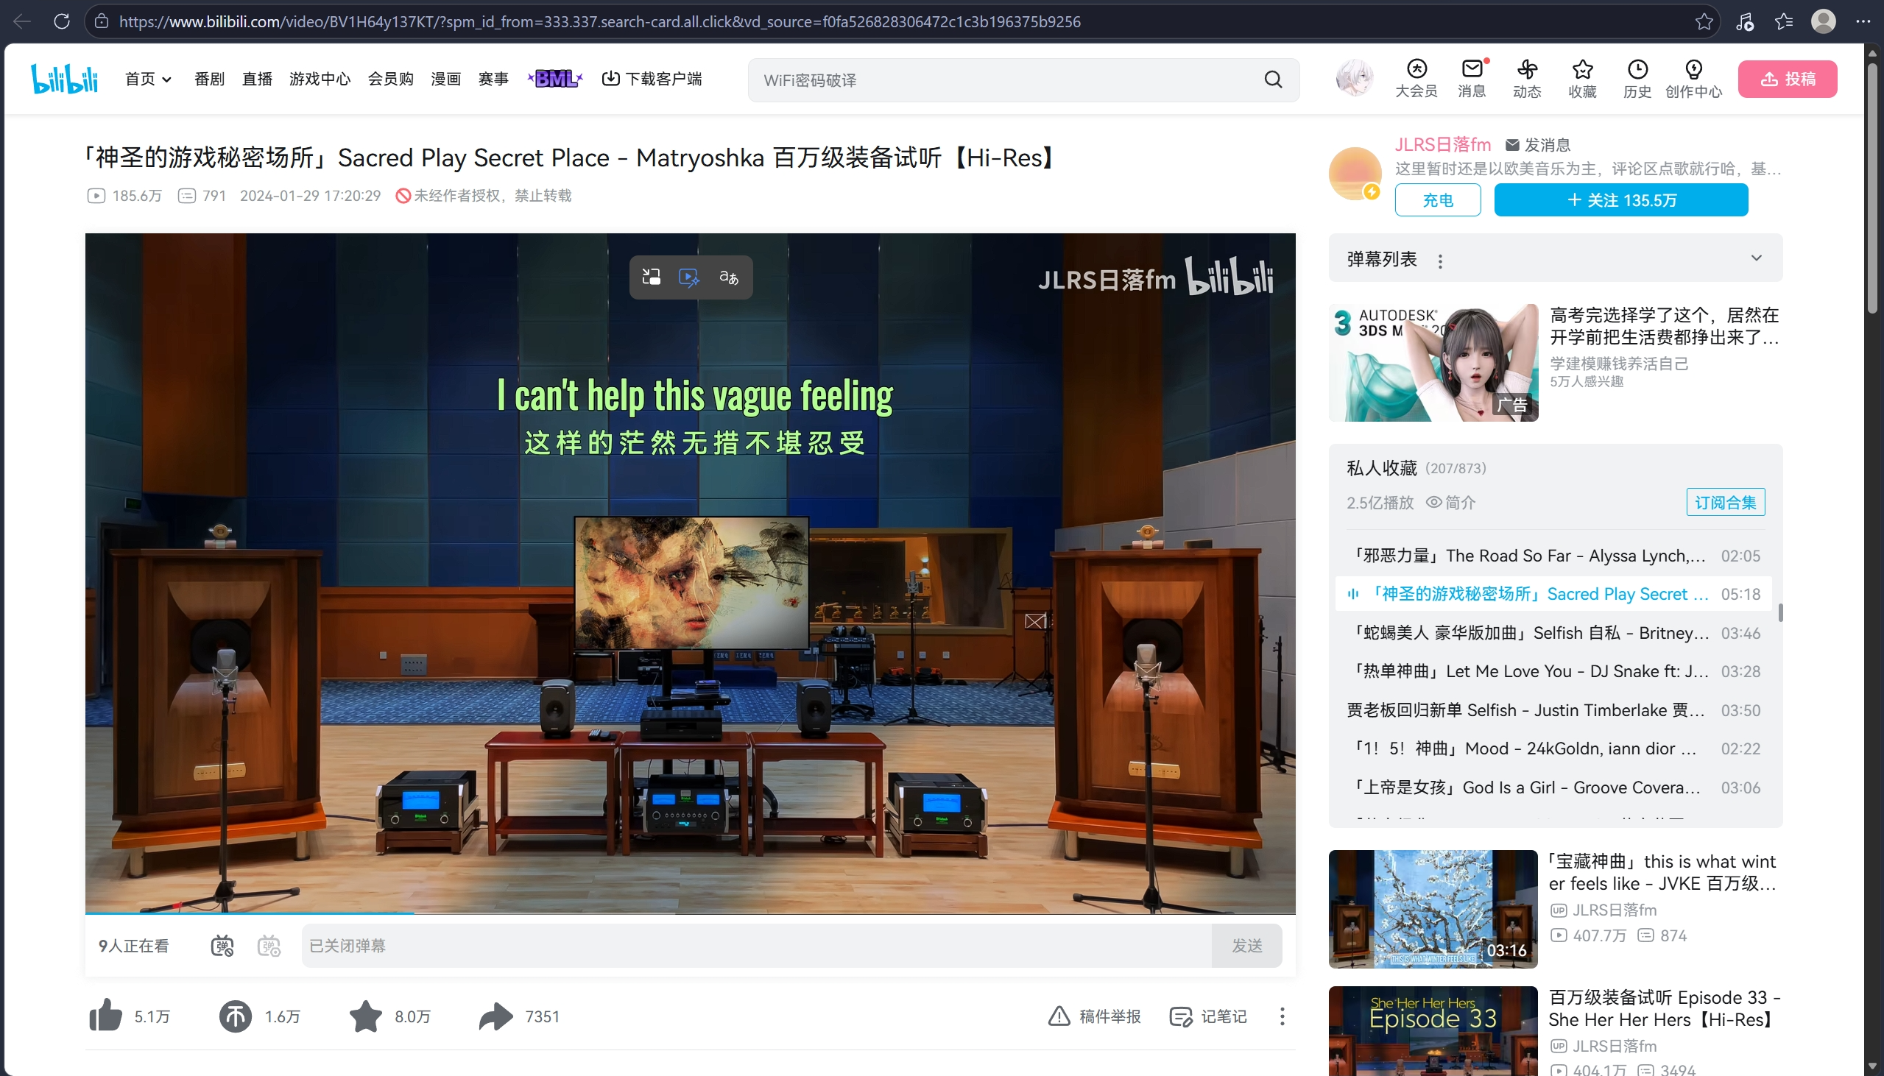Open the Autodesk 3DS Max ad thumbnail

1433,362
